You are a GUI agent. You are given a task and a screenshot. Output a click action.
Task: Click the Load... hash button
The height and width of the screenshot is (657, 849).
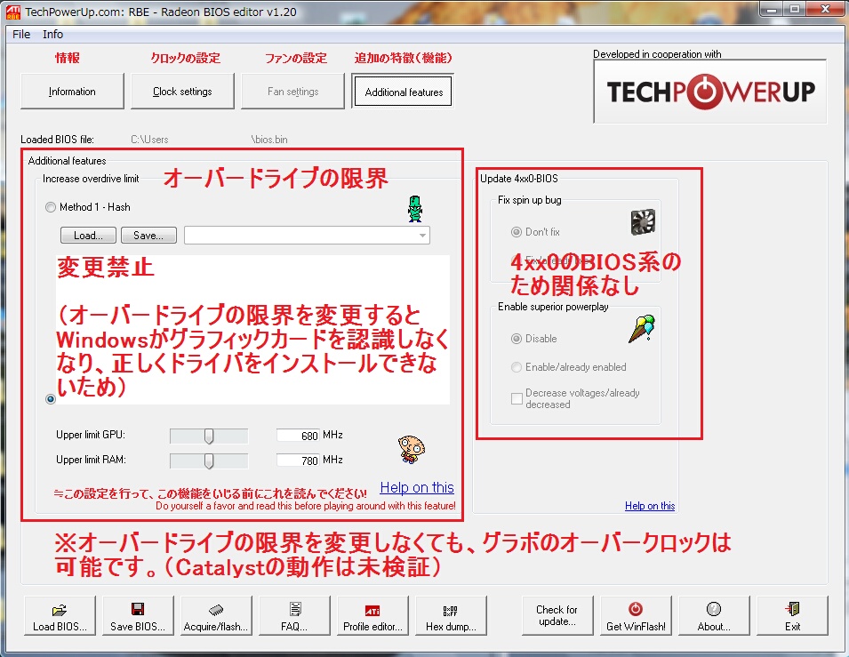click(88, 236)
